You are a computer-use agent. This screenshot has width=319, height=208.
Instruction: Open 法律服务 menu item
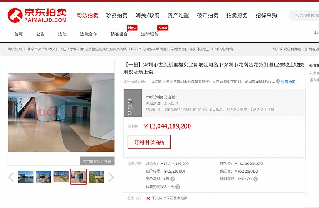pyautogui.click(x=150, y=34)
